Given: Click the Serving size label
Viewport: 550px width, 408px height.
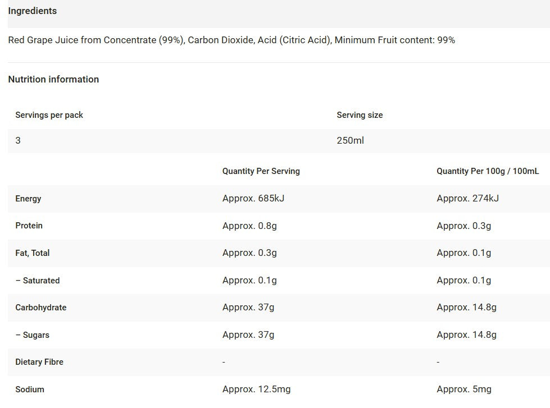Looking at the screenshot, I should pos(360,115).
